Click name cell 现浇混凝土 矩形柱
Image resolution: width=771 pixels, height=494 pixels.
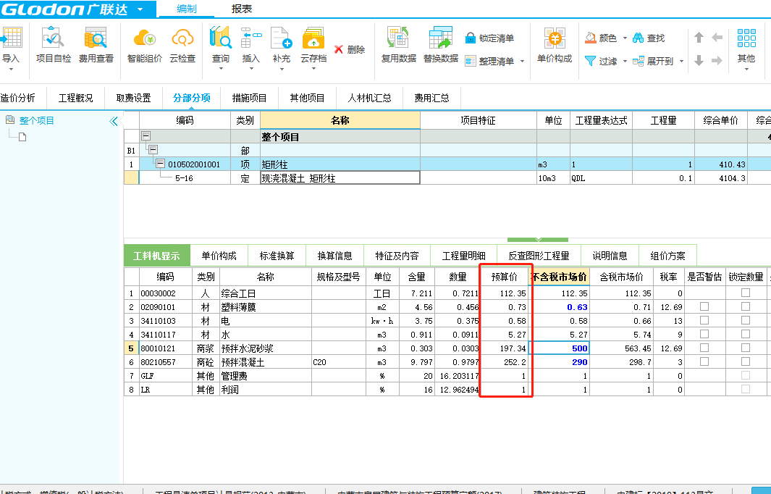click(x=340, y=178)
